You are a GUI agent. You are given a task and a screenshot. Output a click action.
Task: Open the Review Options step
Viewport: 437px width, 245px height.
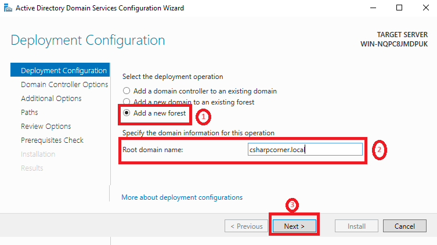pyautogui.click(x=46, y=126)
